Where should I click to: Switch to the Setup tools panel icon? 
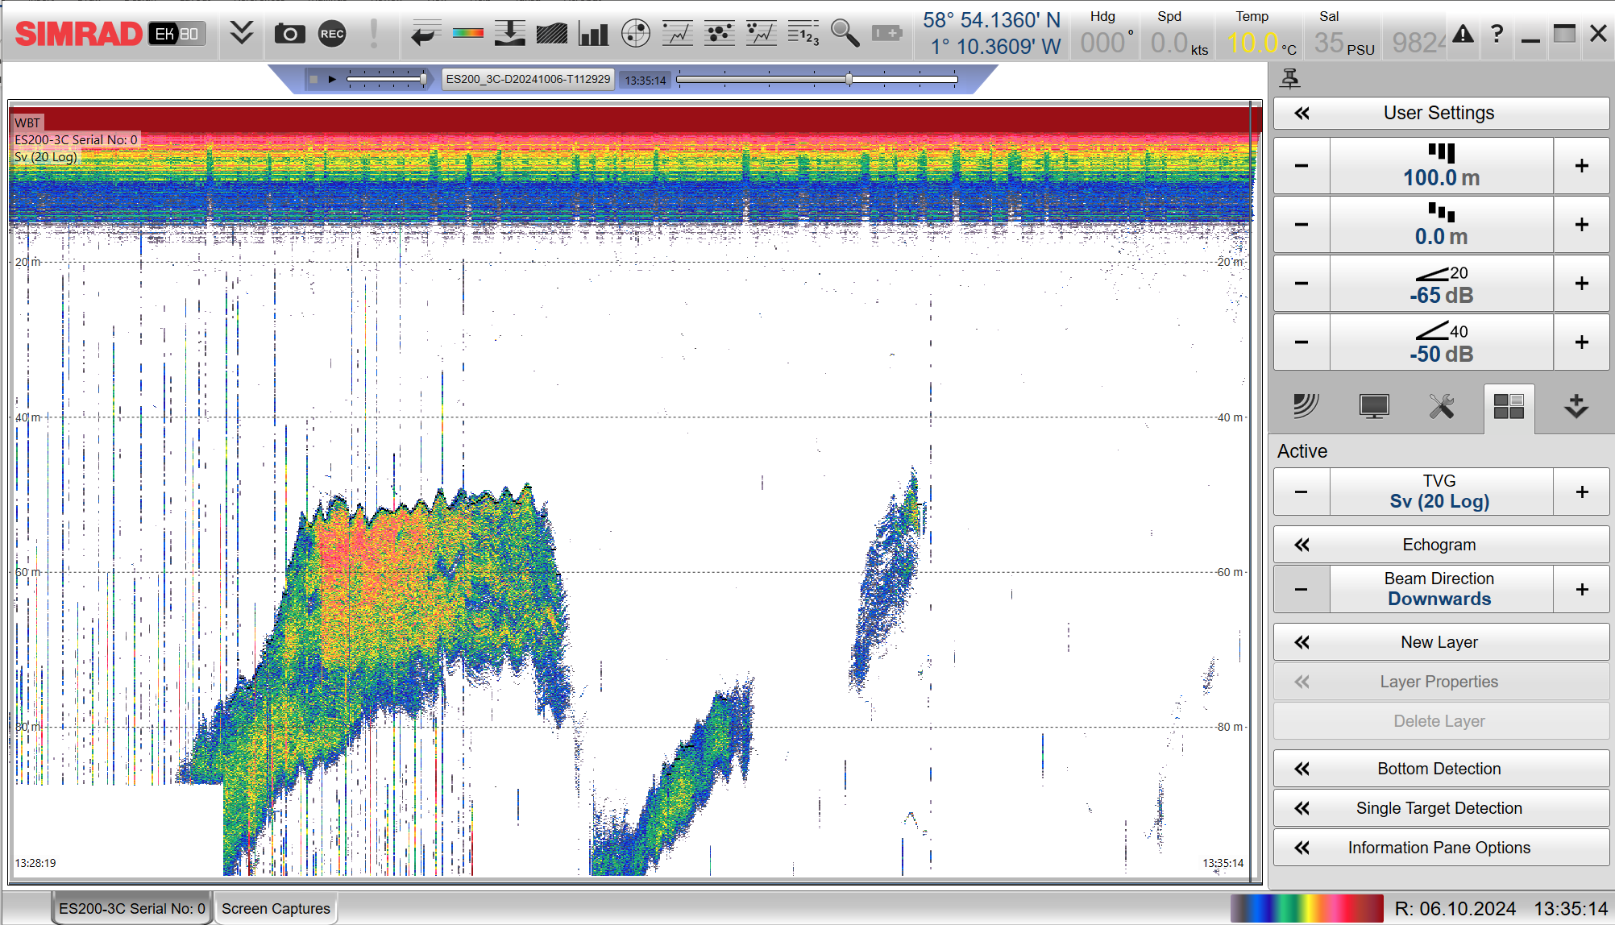click(1442, 407)
